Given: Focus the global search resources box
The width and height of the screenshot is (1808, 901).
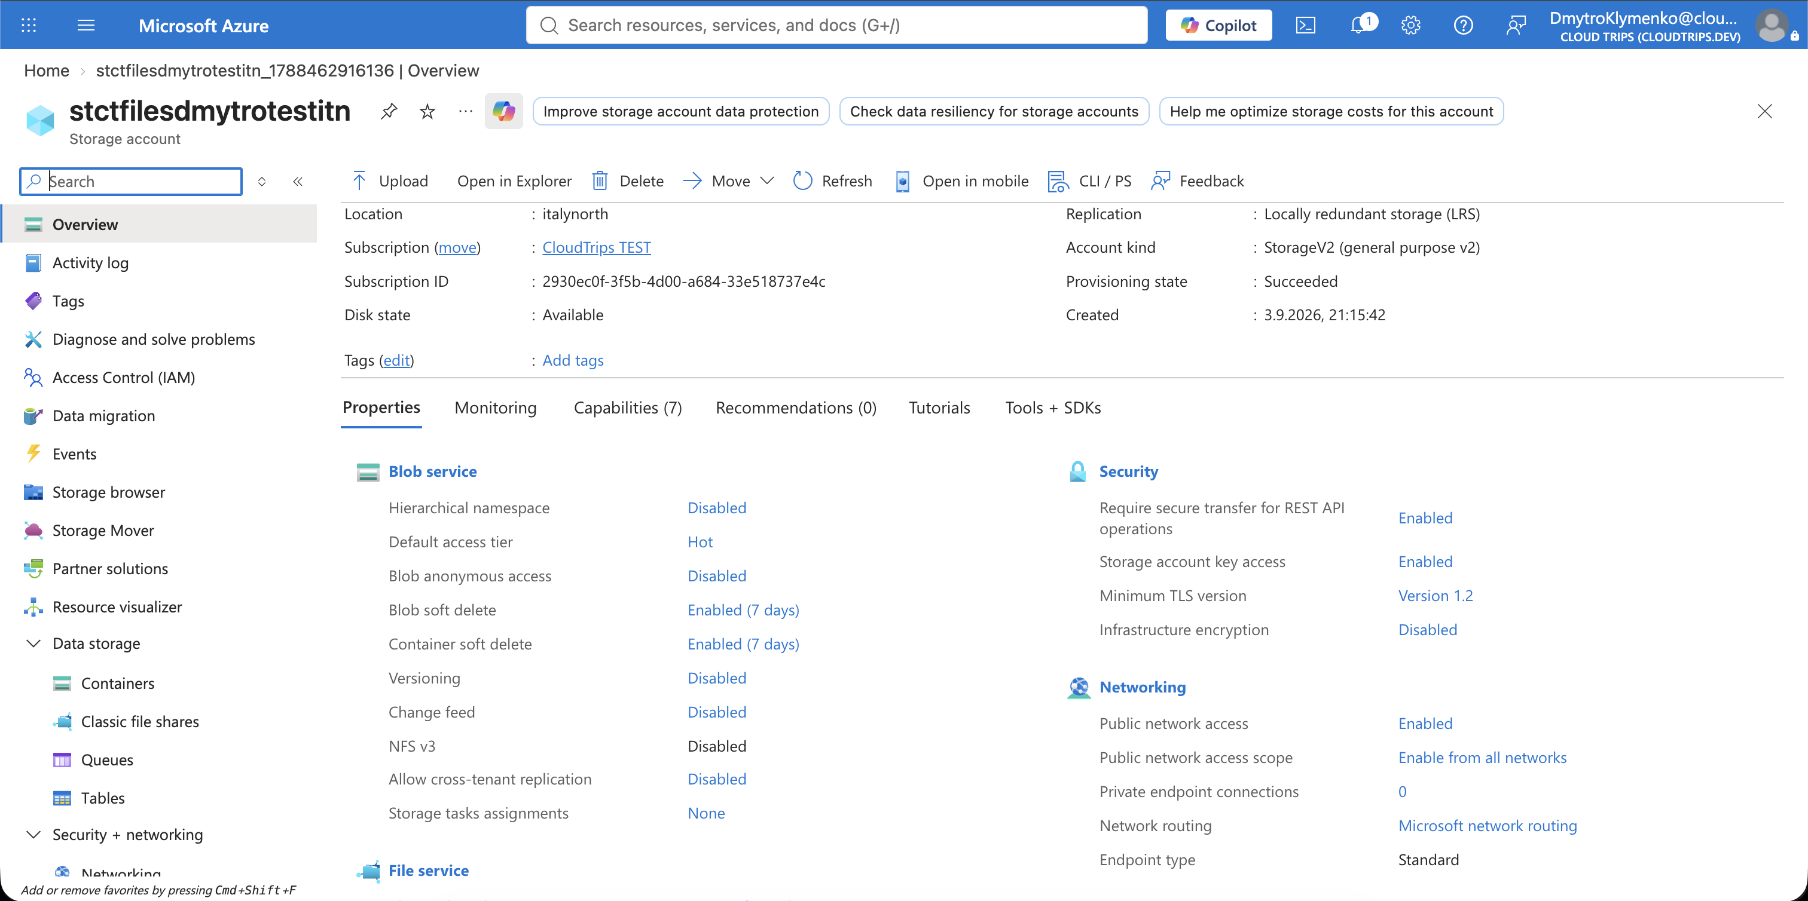Looking at the screenshot, I should coord(836,25).
